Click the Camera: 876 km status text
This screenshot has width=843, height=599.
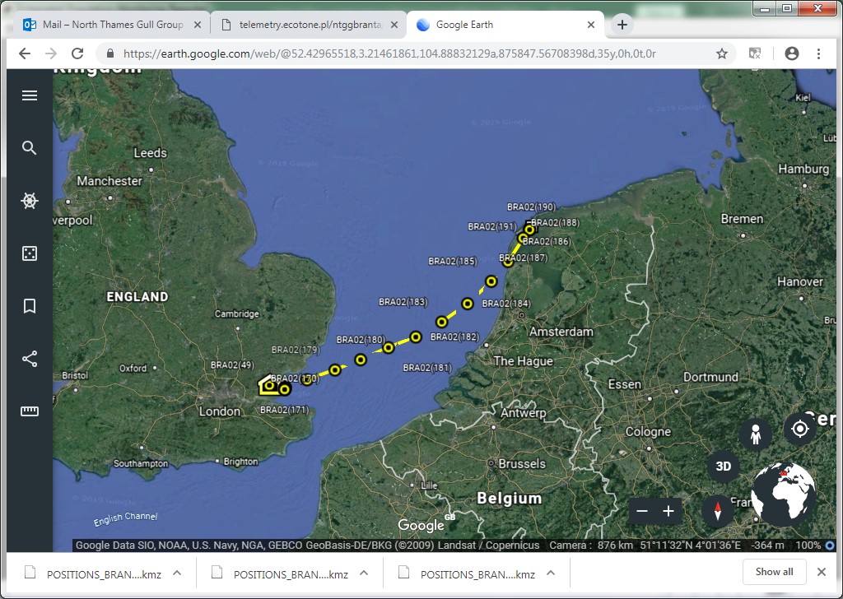591,546
